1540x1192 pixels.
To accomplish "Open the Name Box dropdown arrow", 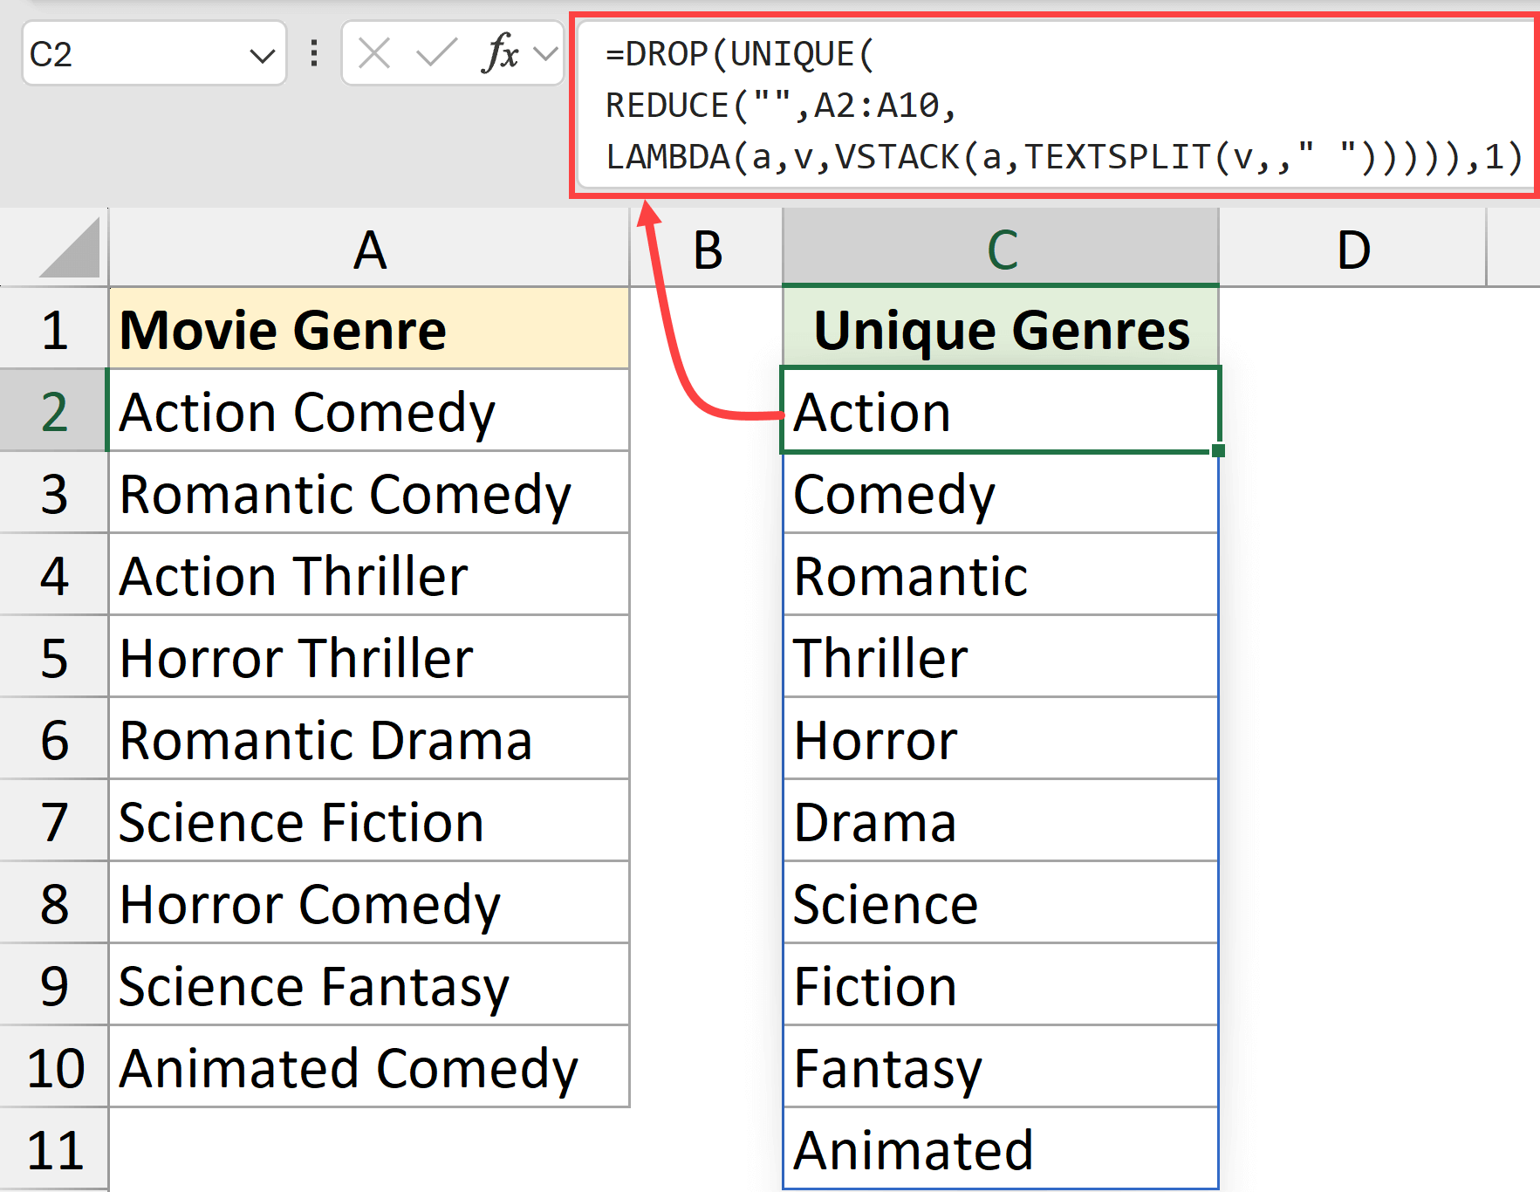I will [264, 54].
